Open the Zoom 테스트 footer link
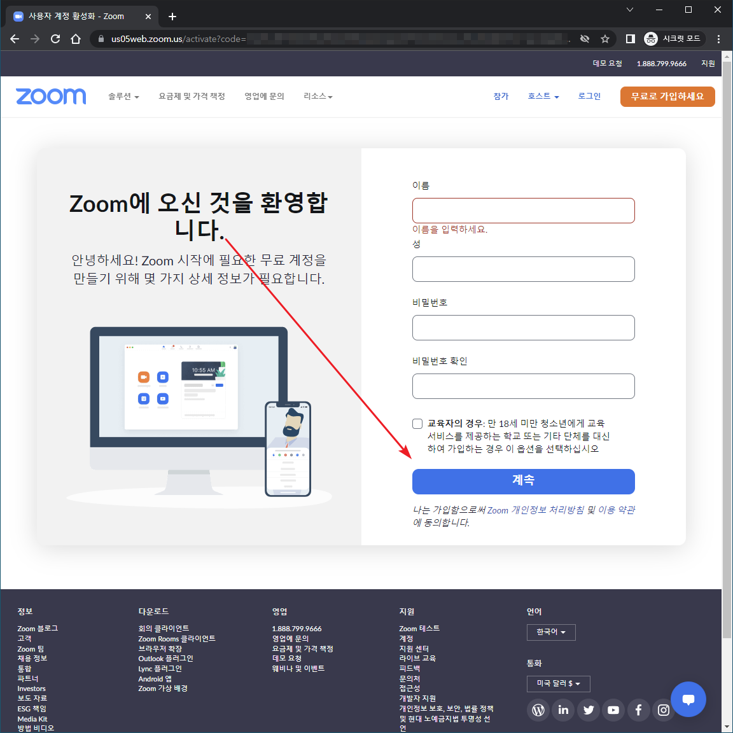Screen dimensions: 733x733 click(419, 628)
